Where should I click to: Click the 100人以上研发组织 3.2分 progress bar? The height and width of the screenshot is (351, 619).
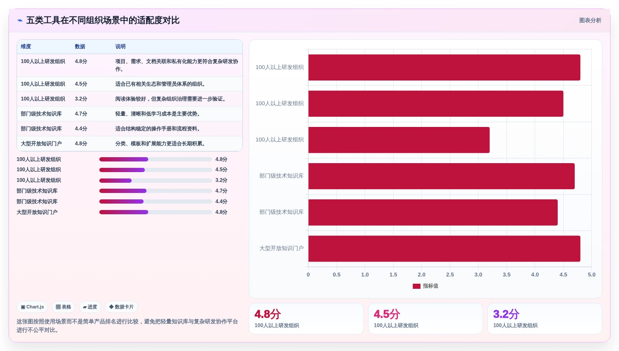[x=155, y=181]
